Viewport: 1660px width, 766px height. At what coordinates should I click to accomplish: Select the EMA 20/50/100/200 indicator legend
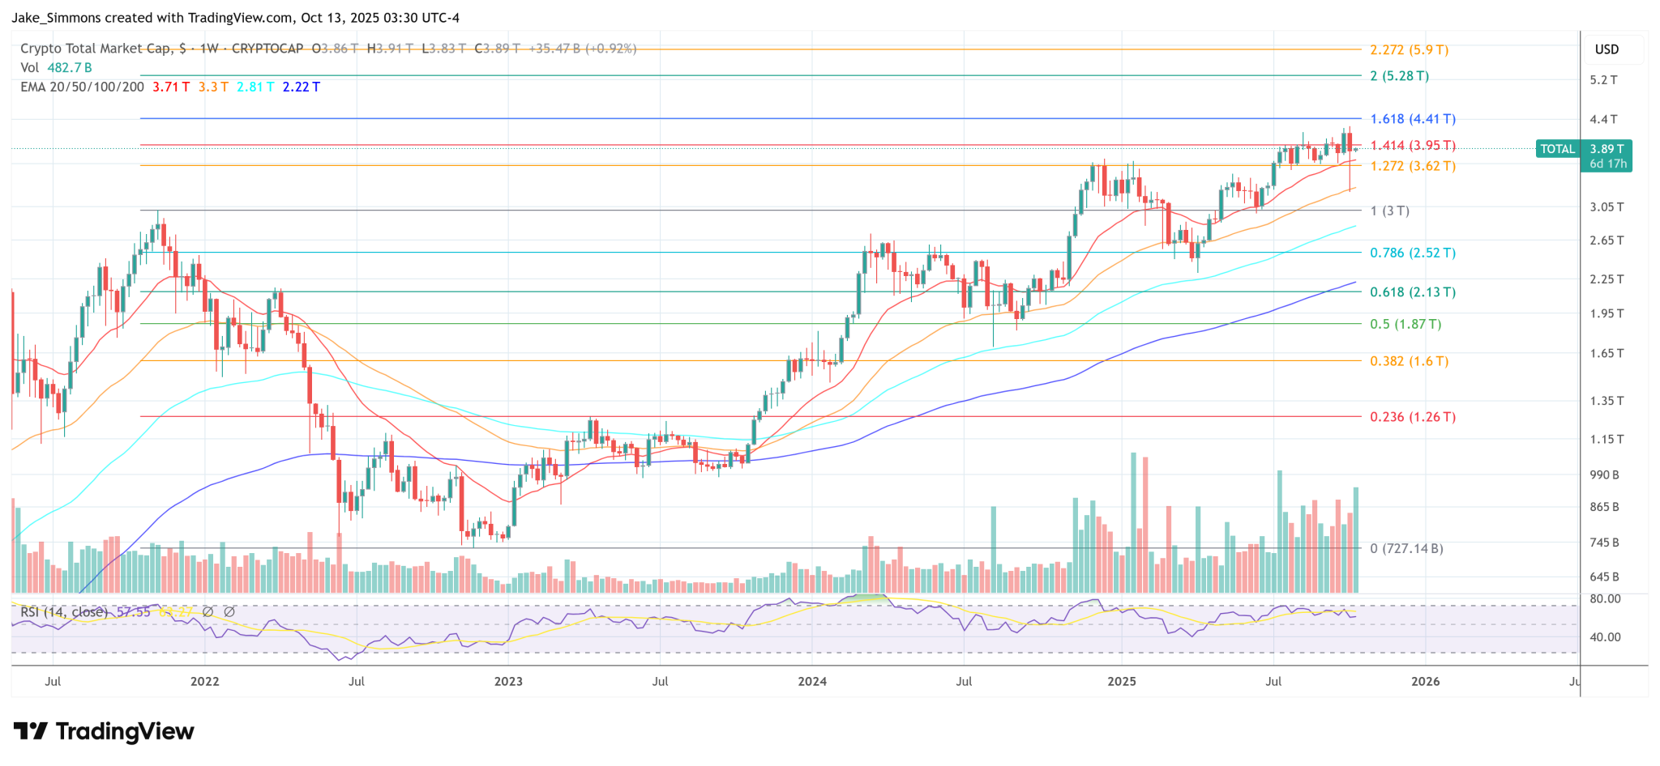tap(82, 87)
